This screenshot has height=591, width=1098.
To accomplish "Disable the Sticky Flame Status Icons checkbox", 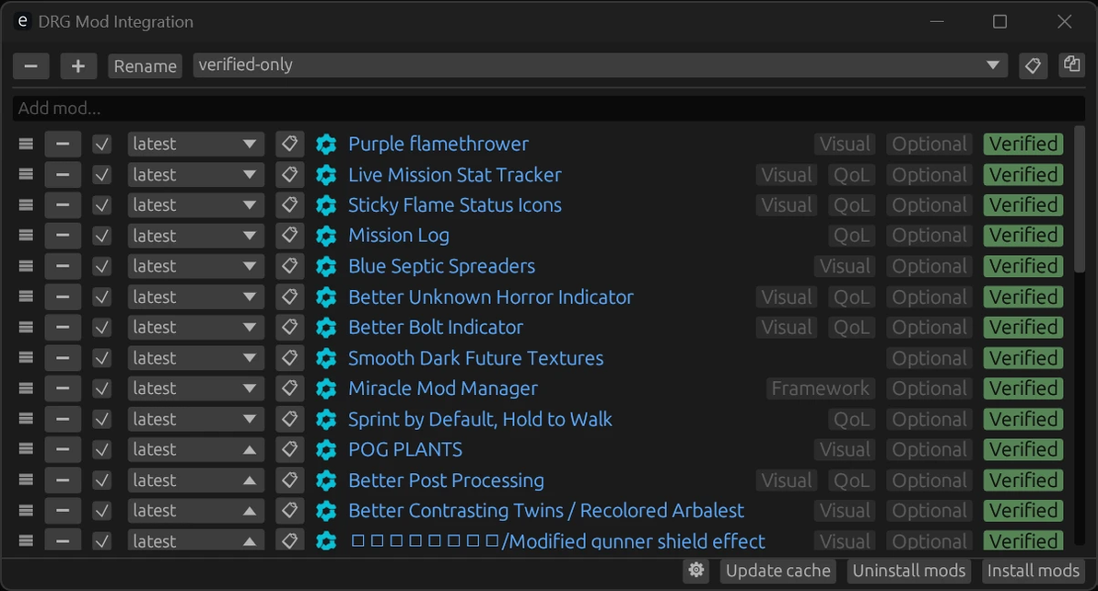I will [102, 205].
